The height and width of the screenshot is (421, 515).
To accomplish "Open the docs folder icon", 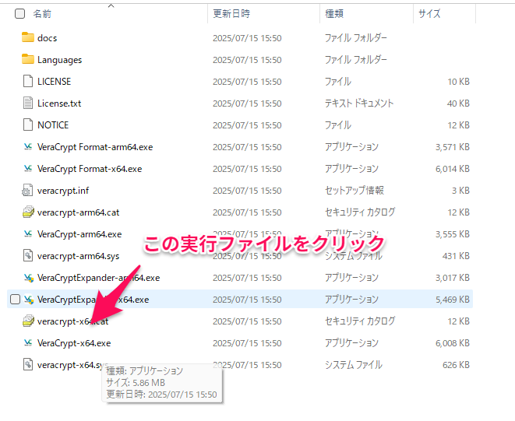I will [28, 37].
